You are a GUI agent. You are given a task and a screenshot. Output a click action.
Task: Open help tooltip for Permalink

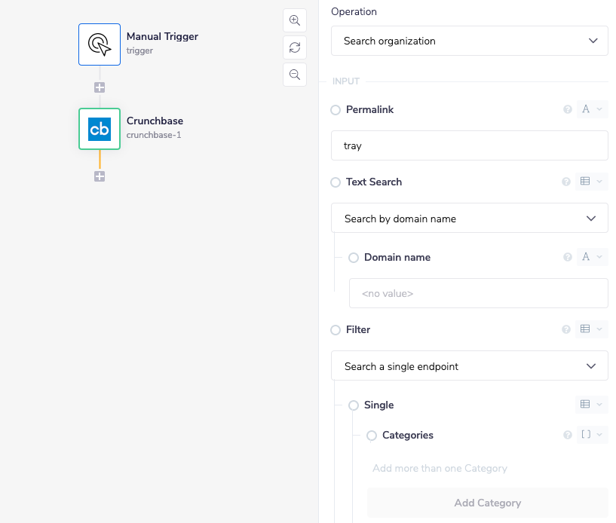pos(568,110)
